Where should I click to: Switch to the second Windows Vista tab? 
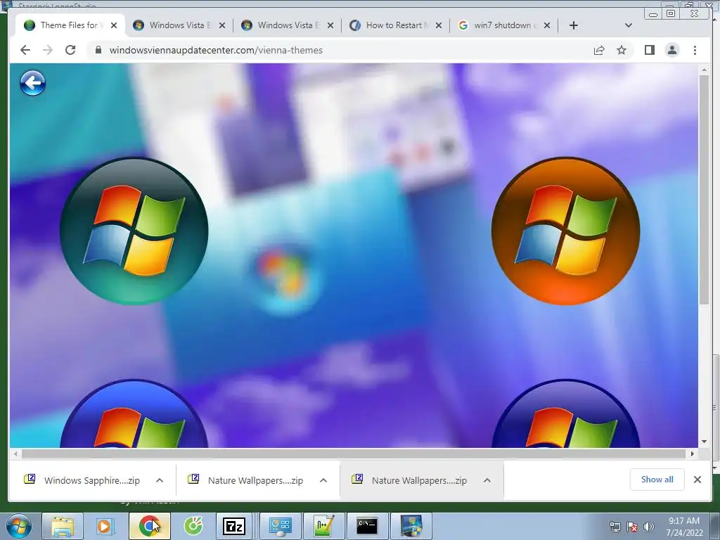(288, 25)
